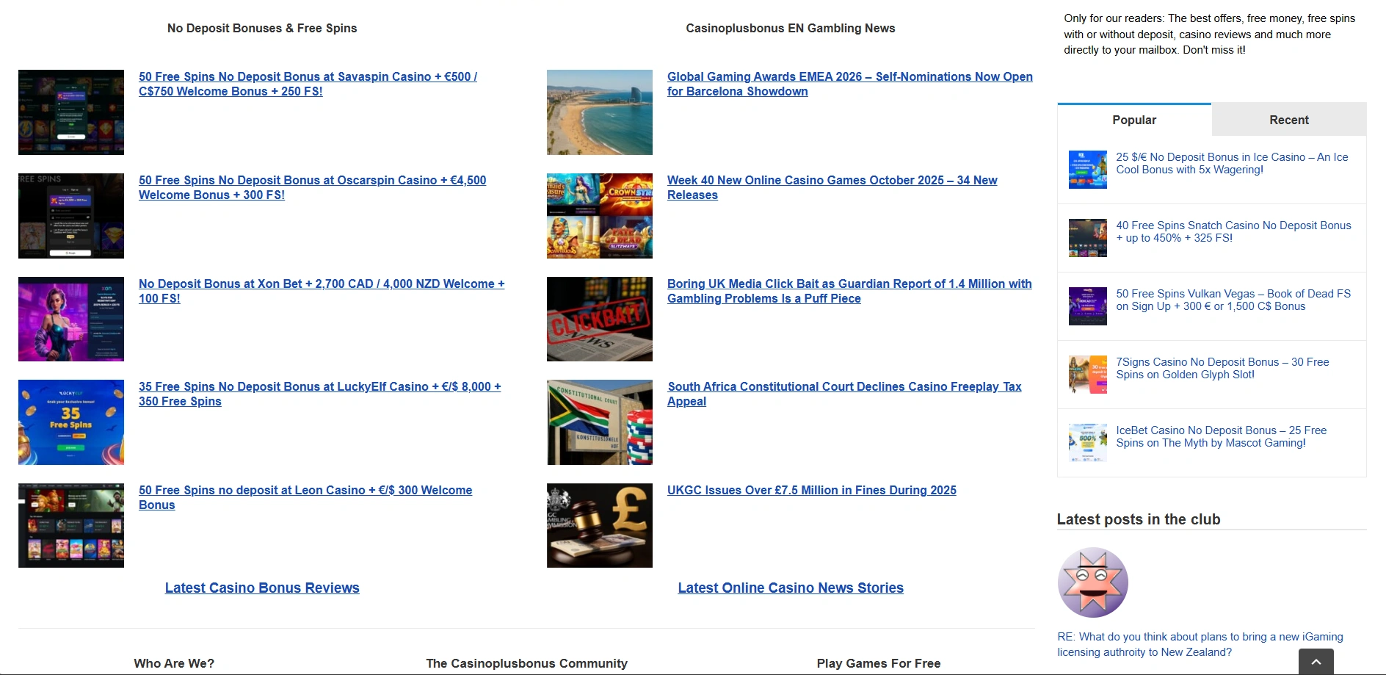This screenshot has width=1386, height=675.
Task: Click the Vulkan Vegas sidebar thumbnail
Action: (1088, 306)
